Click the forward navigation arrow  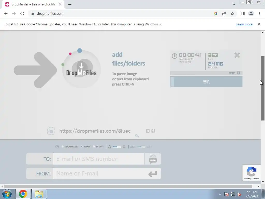coord(14,13)
